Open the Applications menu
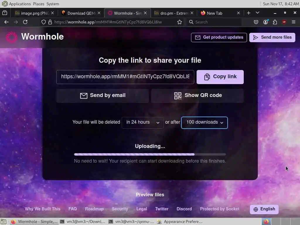 point(20,4)
